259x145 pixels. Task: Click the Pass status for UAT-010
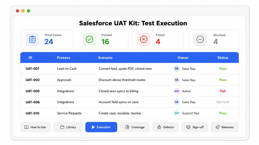(x=223, y=113)
